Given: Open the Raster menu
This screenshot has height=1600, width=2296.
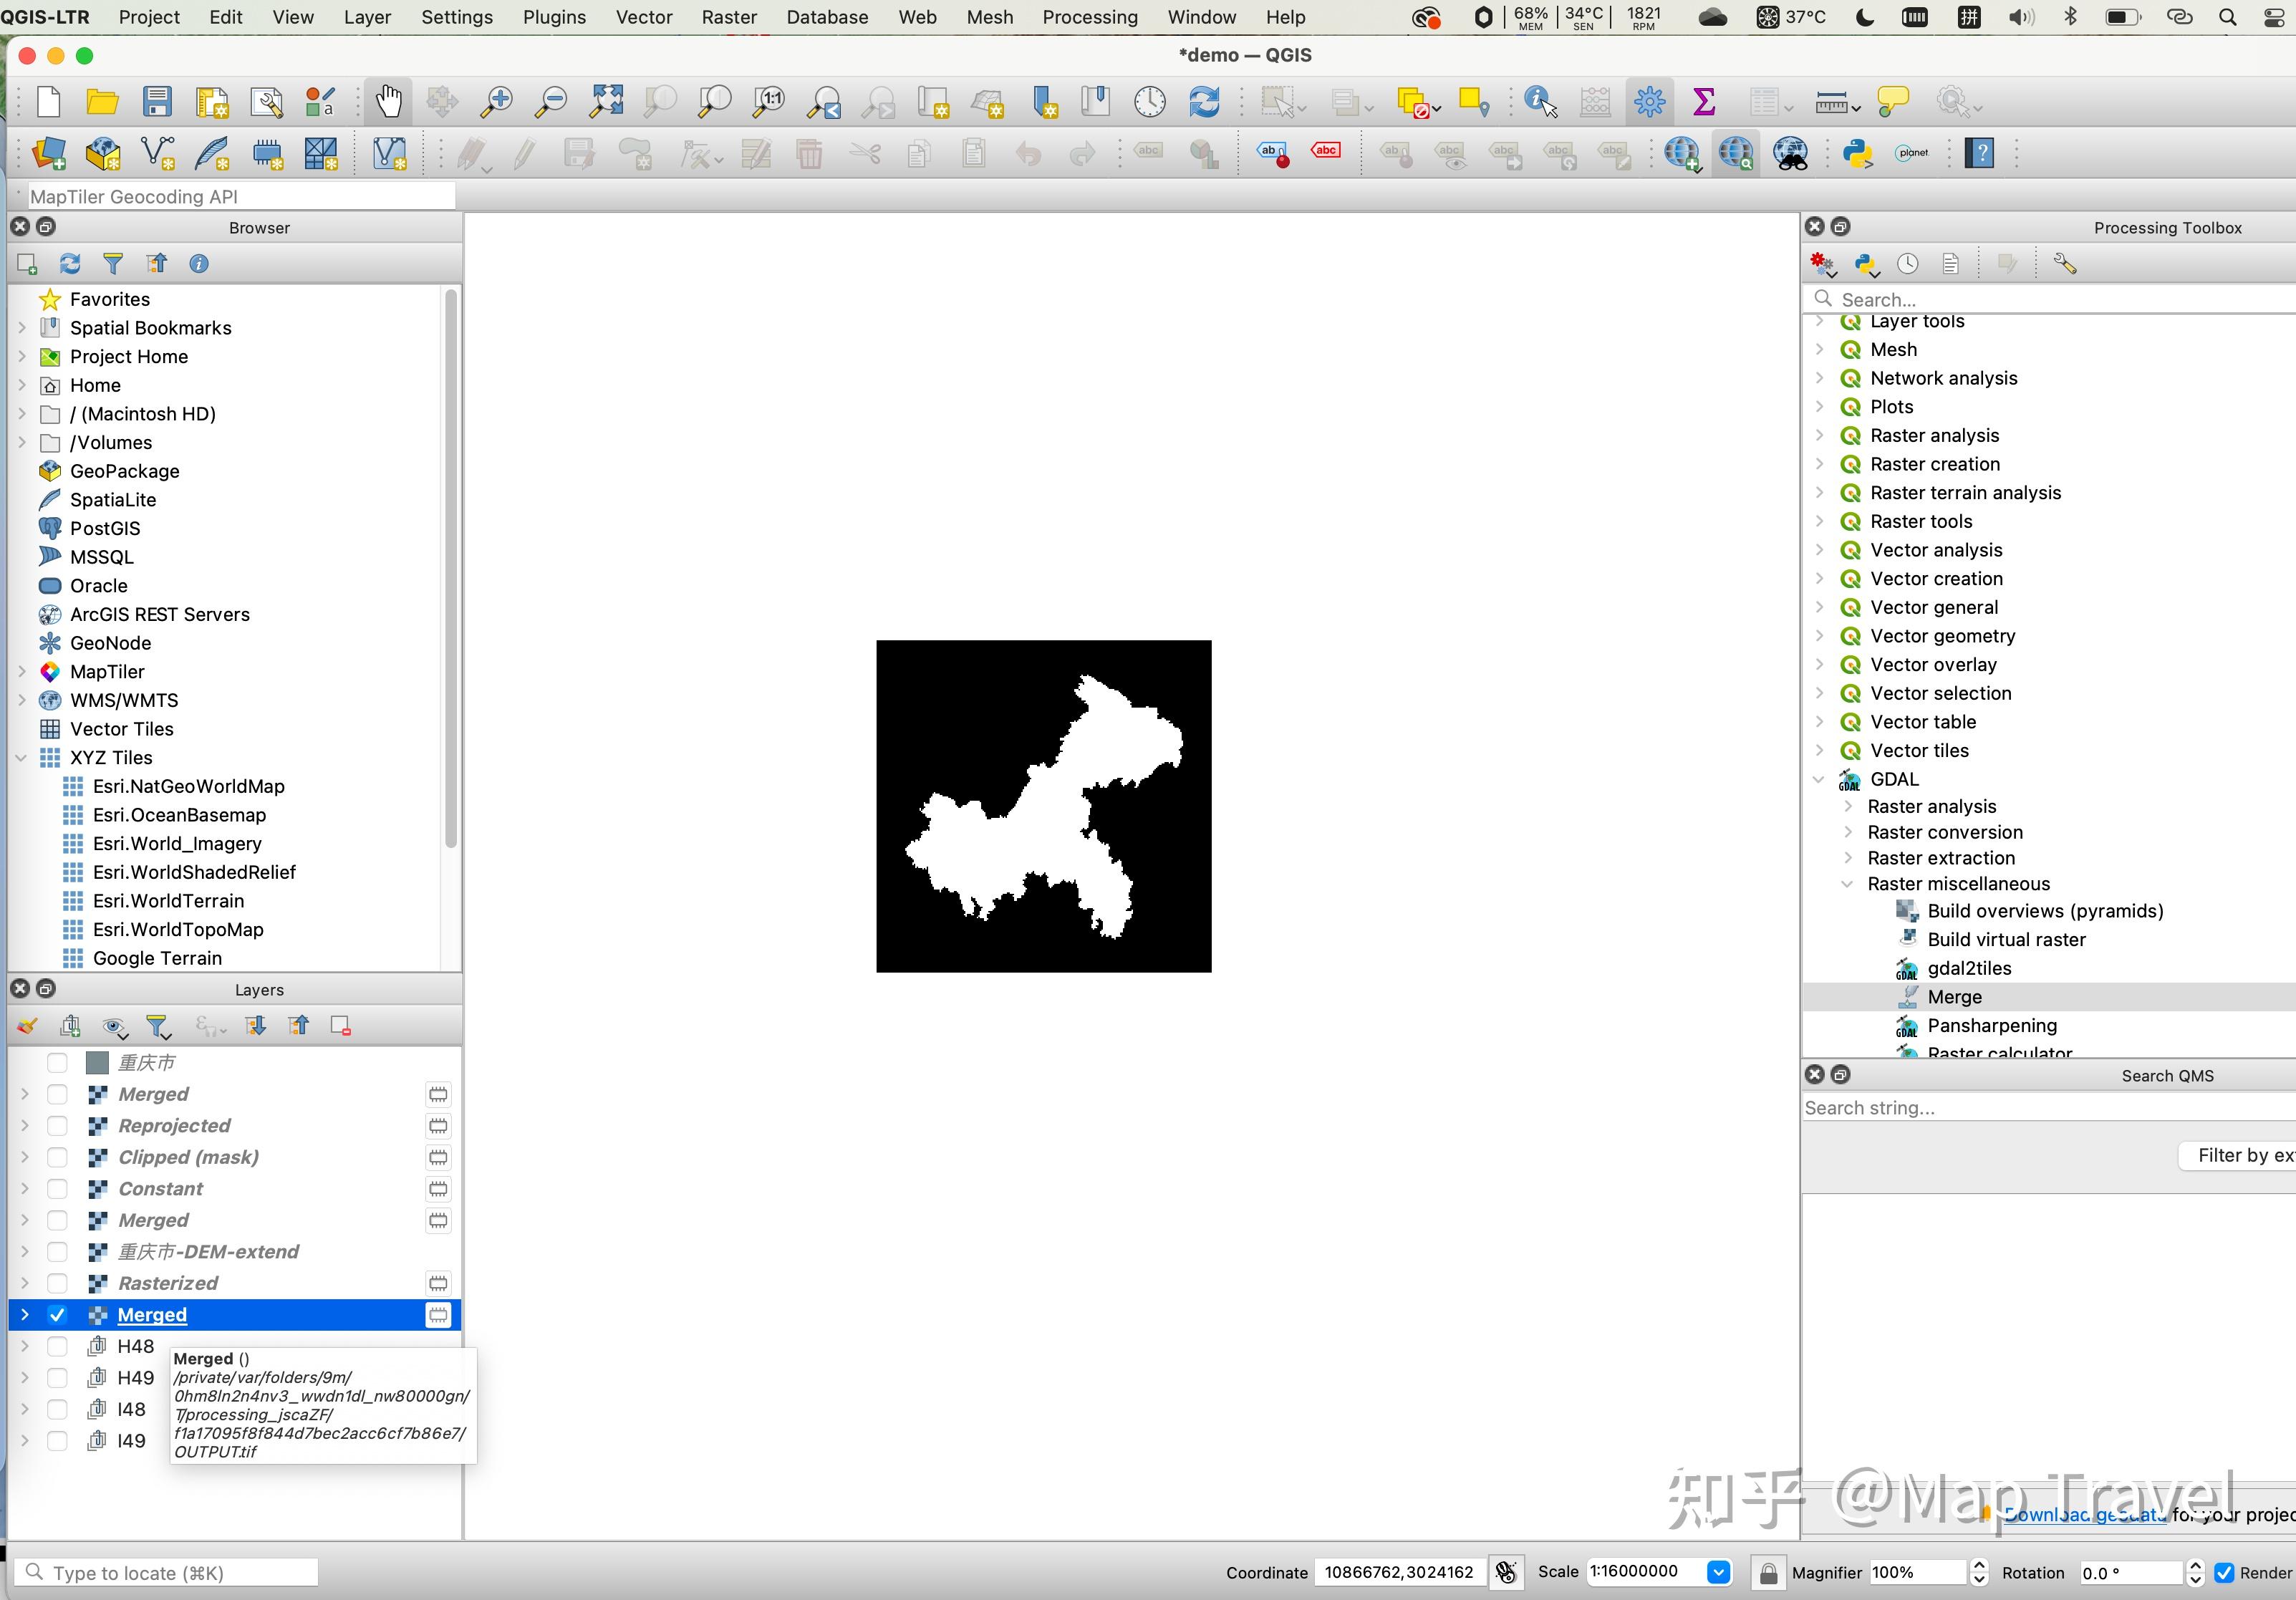Looking at the screenshot, I should [728, 17].
